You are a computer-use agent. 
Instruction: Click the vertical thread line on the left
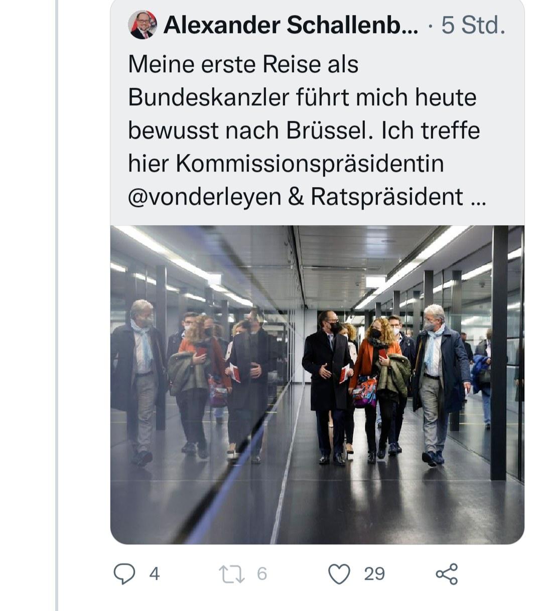57,301
